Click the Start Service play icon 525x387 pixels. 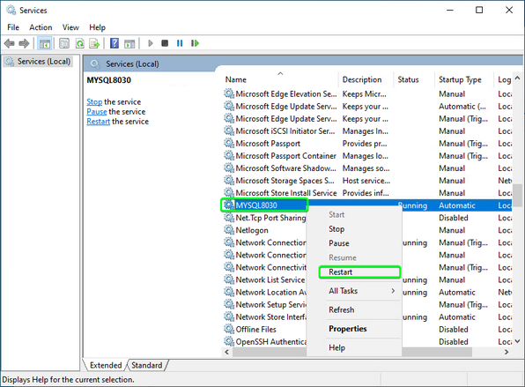point(151,43)
